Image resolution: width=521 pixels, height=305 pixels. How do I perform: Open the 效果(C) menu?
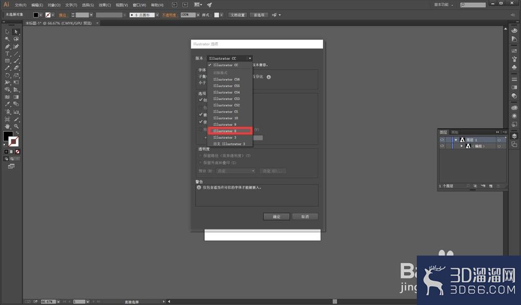click(105, 5)
